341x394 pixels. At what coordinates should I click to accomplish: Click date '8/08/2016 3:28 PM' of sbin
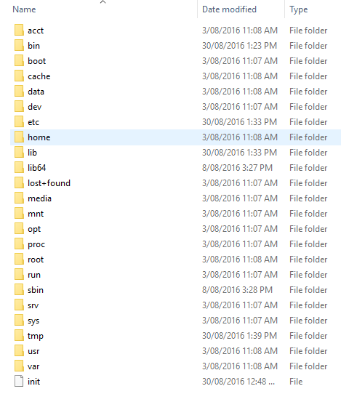pyautogui.click(x=237, y=290)
